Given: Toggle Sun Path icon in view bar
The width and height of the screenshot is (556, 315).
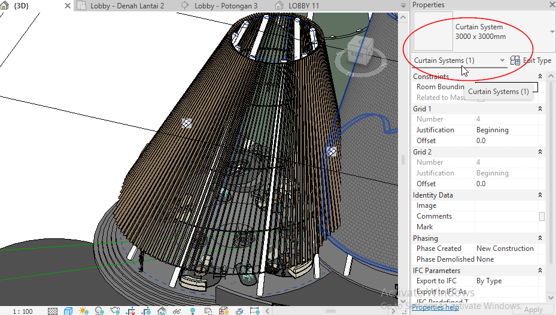Looking at the screenshot, I should tap(84, 311).
